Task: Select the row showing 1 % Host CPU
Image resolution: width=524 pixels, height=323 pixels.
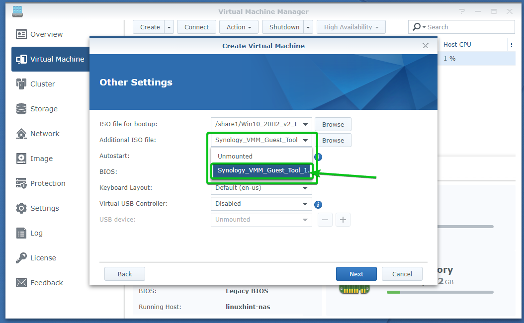Action: pyautogui.click(x=477, y=59)
